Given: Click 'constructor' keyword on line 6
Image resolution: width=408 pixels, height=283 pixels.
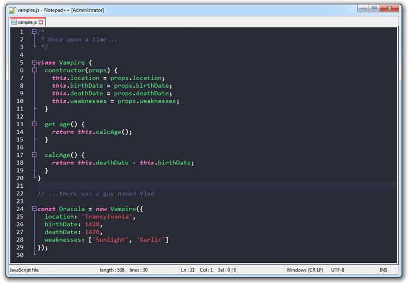Looking at the screenshot, I should 65,70.
